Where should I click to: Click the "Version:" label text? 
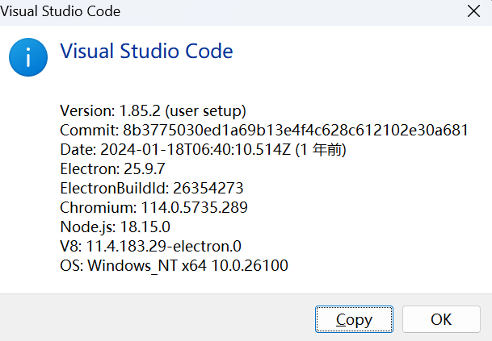point(86,110)
